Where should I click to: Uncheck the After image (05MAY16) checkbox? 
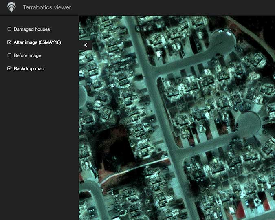pos(9,42)
